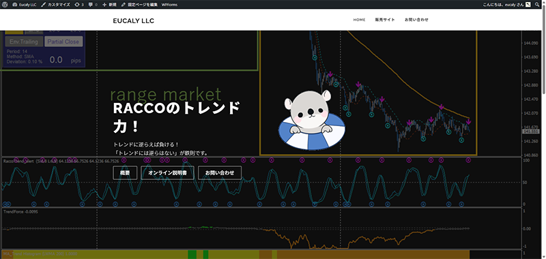Image resolution: width=546 pixels, height=259 pixels.
Task: Click the お問い合わせ hero button
Action: click(220, 173)
